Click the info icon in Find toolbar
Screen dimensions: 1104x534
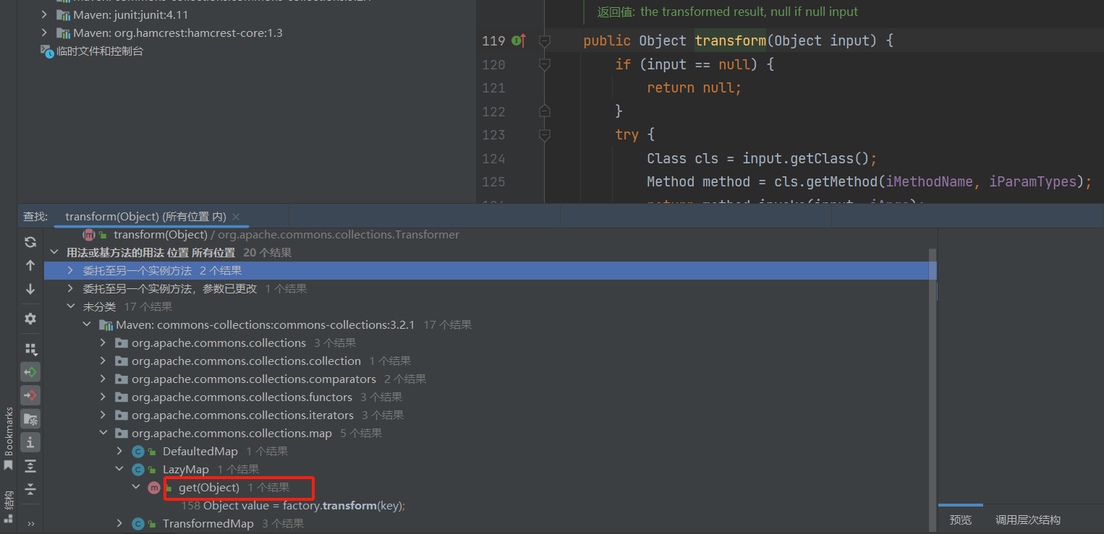pyautogui.click(x=30, y=442)
